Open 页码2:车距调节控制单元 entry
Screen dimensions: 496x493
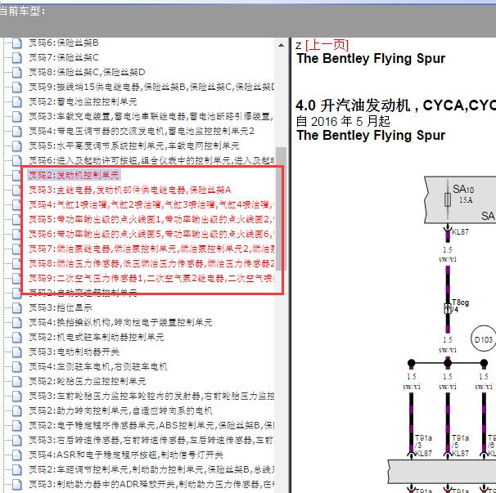click(151, 469)
